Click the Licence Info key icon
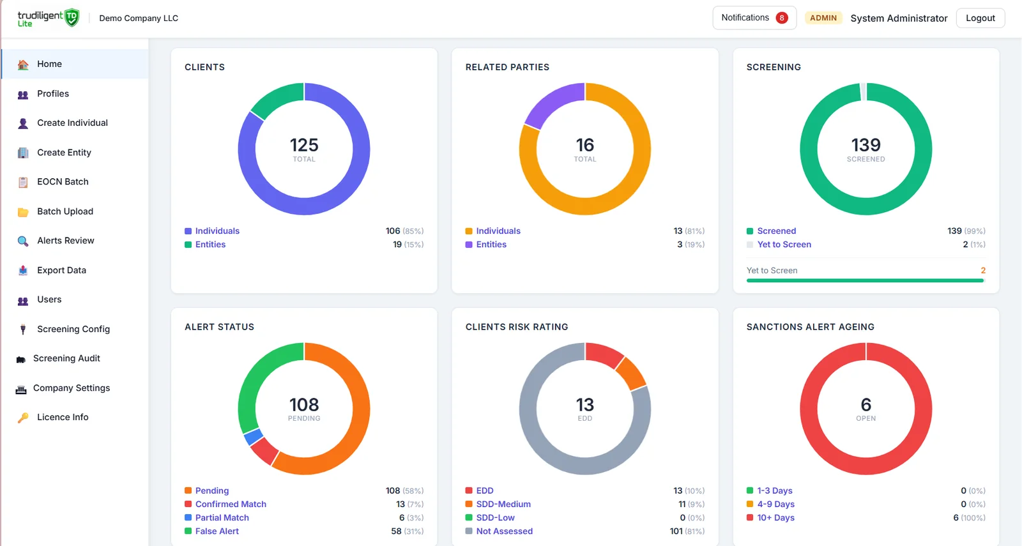 23,418
